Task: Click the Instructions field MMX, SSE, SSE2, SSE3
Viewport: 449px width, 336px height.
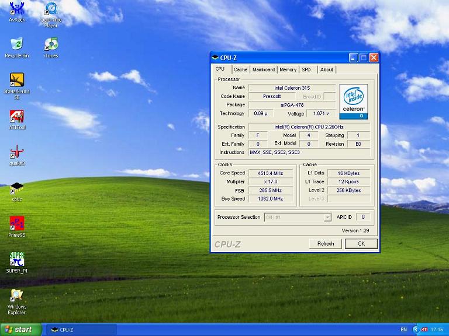Action: point(309,152)
